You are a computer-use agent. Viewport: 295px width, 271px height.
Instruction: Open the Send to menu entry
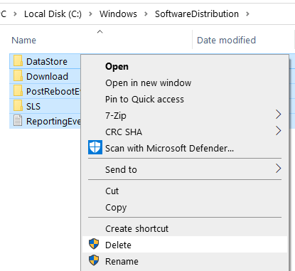(x=185, y=170)
